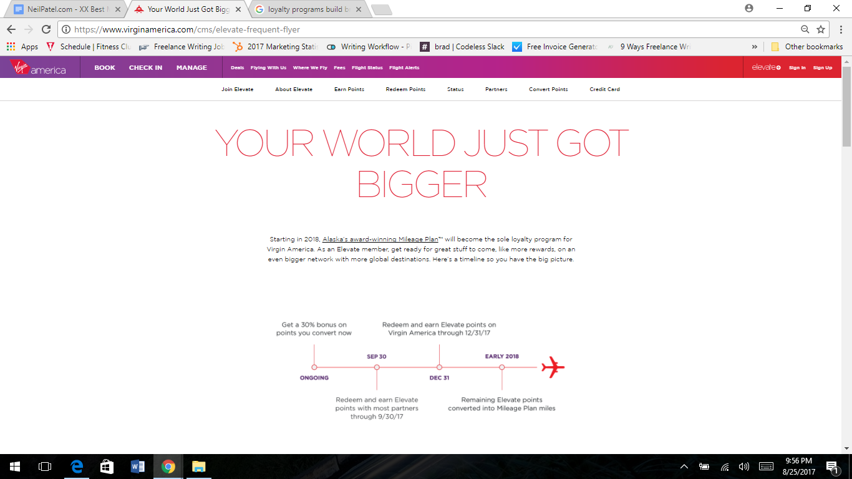852x479 pixels.
Task: Open the brad | Codeless Slack bookmark
Action: (462, 47)
